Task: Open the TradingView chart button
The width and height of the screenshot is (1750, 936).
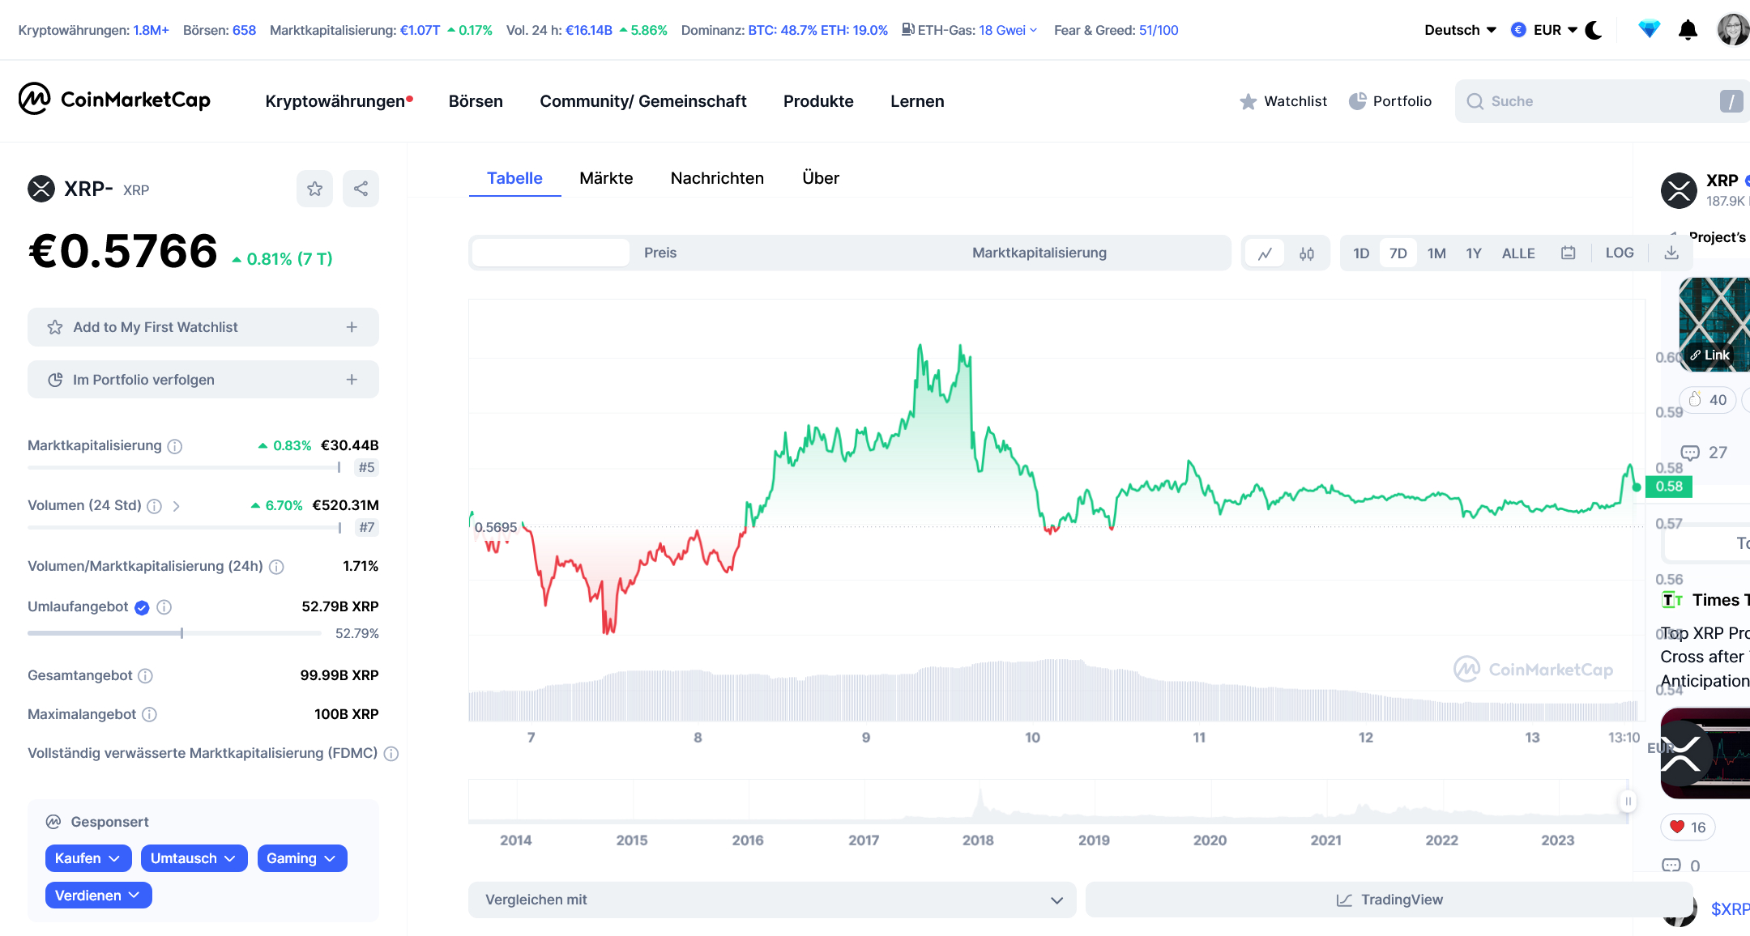Action: (1389, 900)
